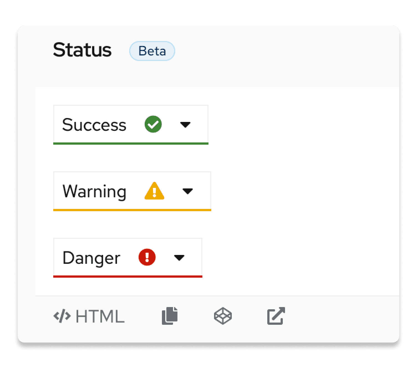
Task: Click the red underline of Danger select
Action: tap(128, 276)
